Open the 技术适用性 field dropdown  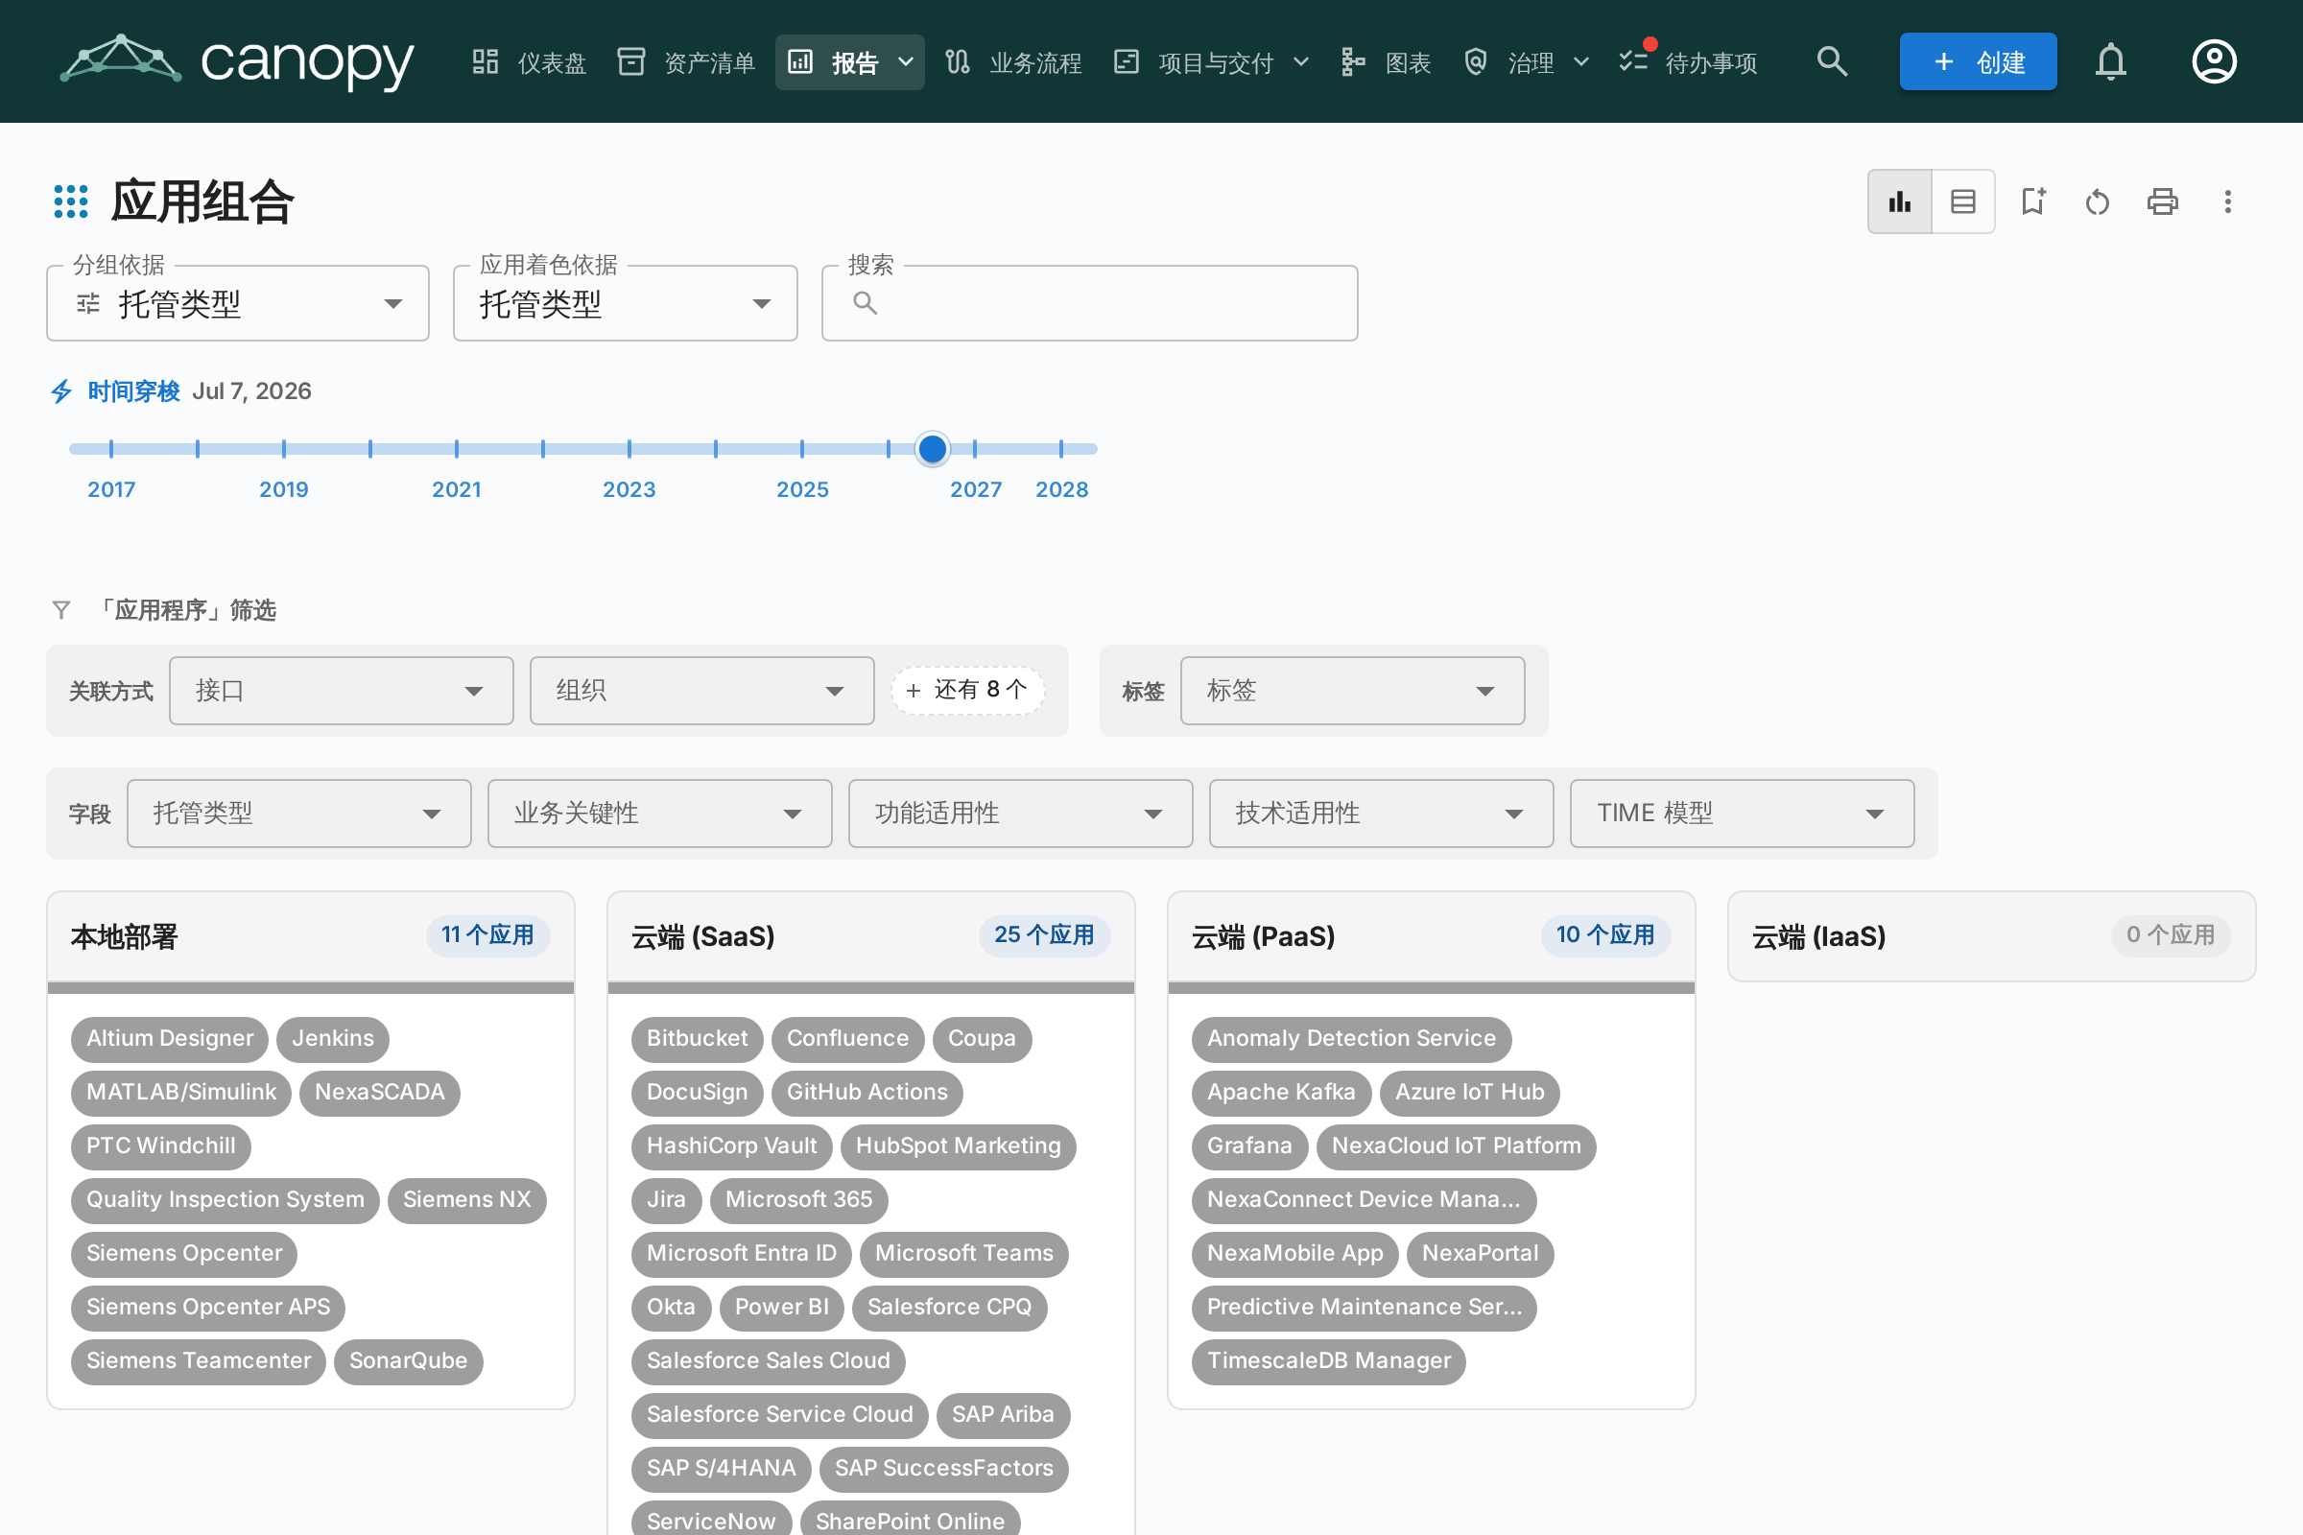pos(1382,814)
